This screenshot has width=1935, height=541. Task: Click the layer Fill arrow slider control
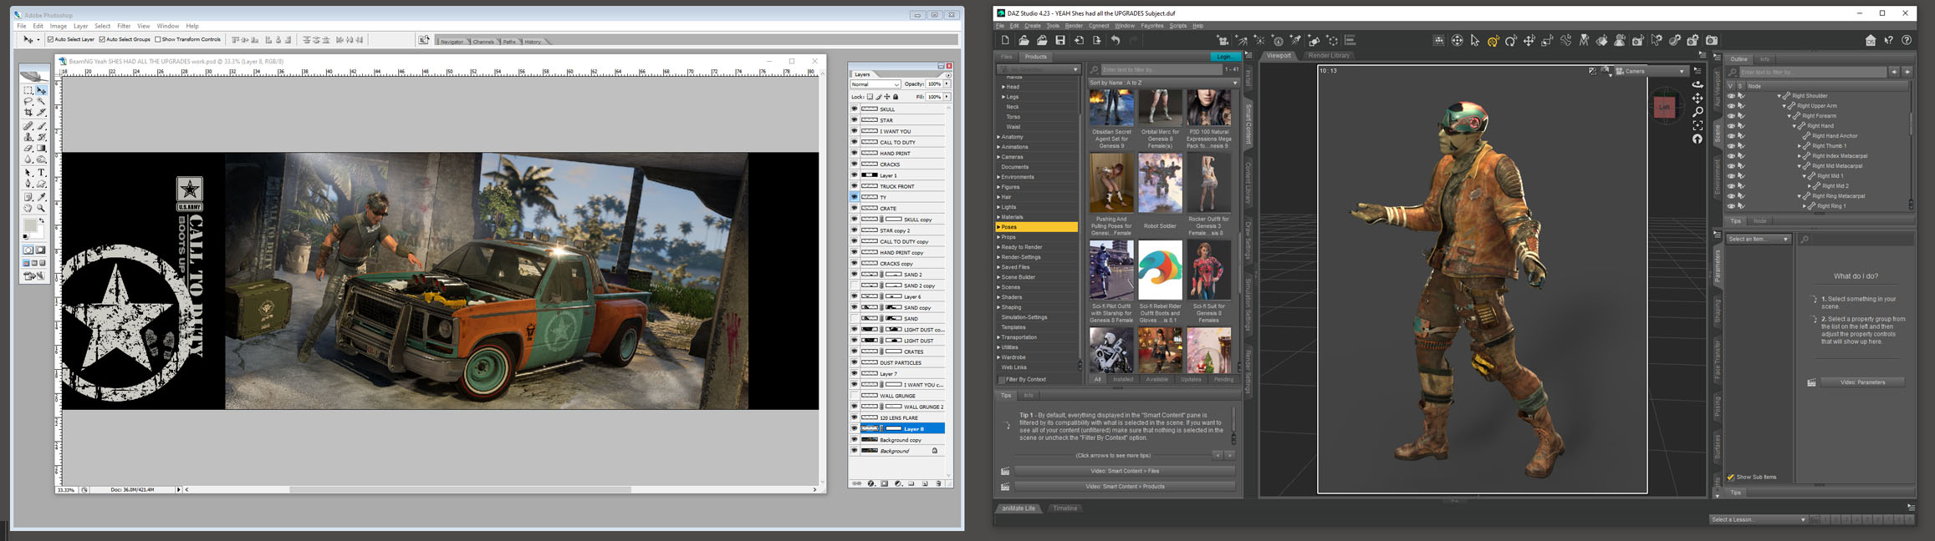coord(947,97)
